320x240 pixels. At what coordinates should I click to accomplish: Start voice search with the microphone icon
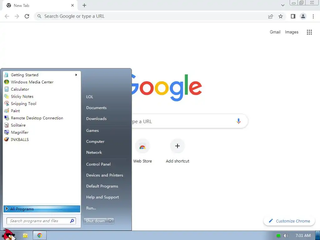click(x=238, y=121)
